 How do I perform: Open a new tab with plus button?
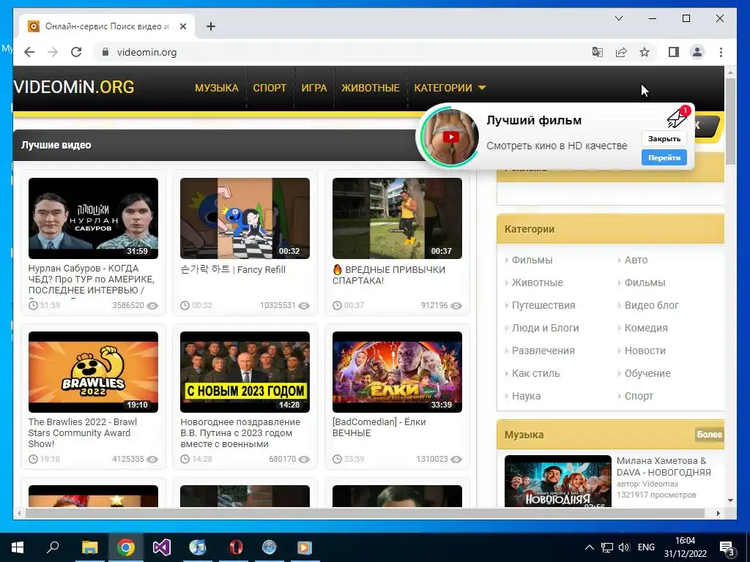pos(211,26)
